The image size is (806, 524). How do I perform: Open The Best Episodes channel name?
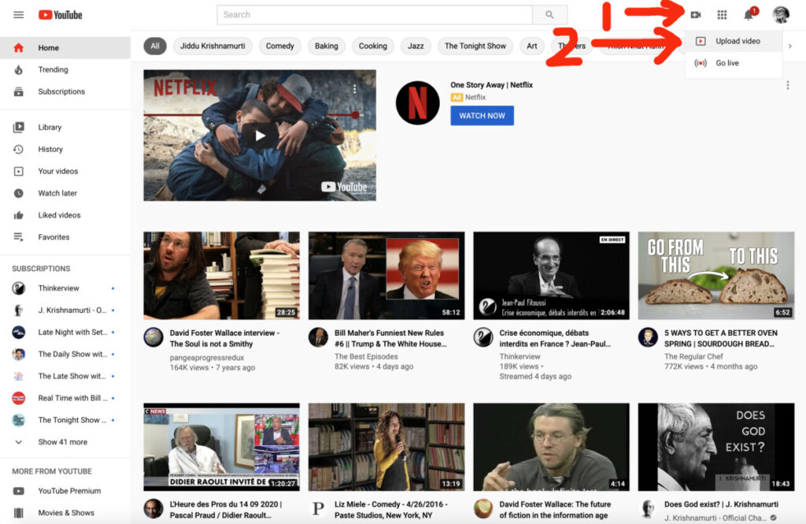[x=366, y=356]
